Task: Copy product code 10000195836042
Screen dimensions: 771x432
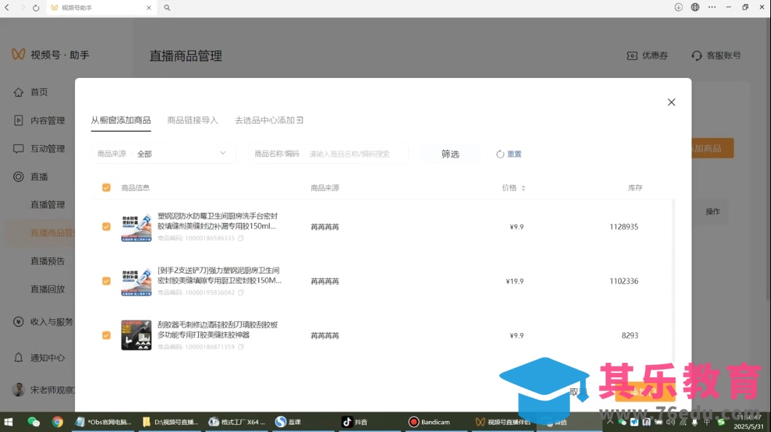Action: coord(241,293)
